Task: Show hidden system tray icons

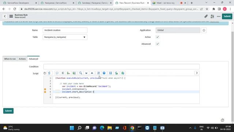Action: pyautogui.click(x=190, y=128)
